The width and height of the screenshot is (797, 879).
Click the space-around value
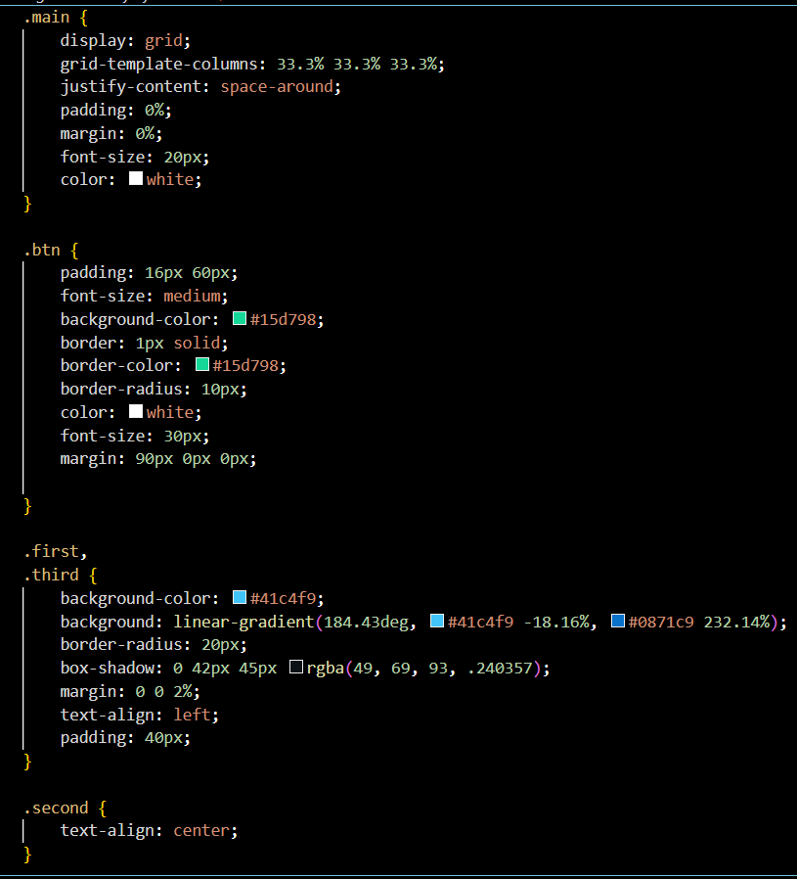coord(281,86)
